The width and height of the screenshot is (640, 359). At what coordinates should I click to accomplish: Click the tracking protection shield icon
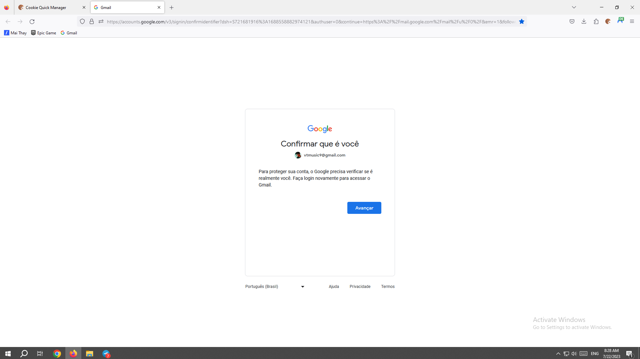(x=82, y=22)
